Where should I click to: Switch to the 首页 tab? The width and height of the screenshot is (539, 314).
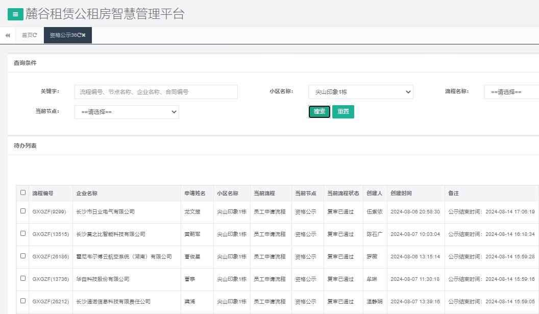pyautogui.click(x=28, y=36)
